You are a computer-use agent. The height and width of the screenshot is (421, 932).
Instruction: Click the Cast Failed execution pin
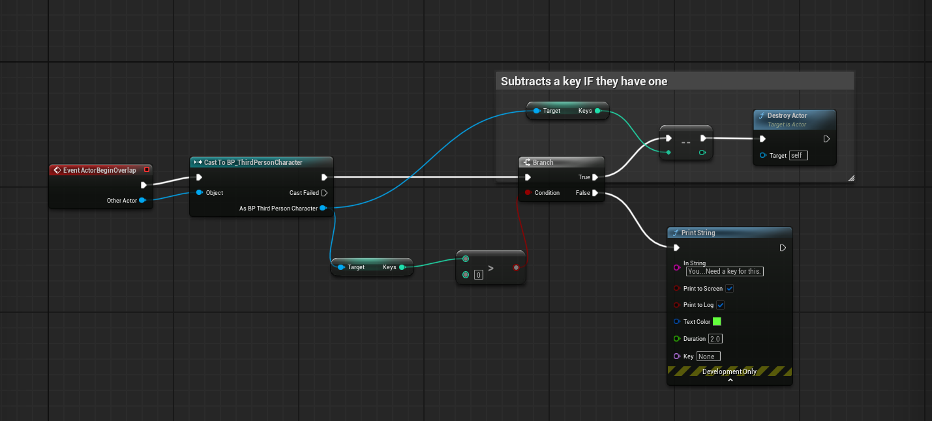click(324, 192)
